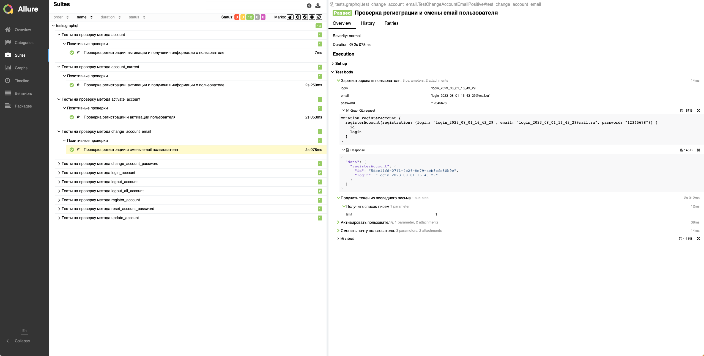Toggle the flaky bomb mark filter

pos(290,17)
